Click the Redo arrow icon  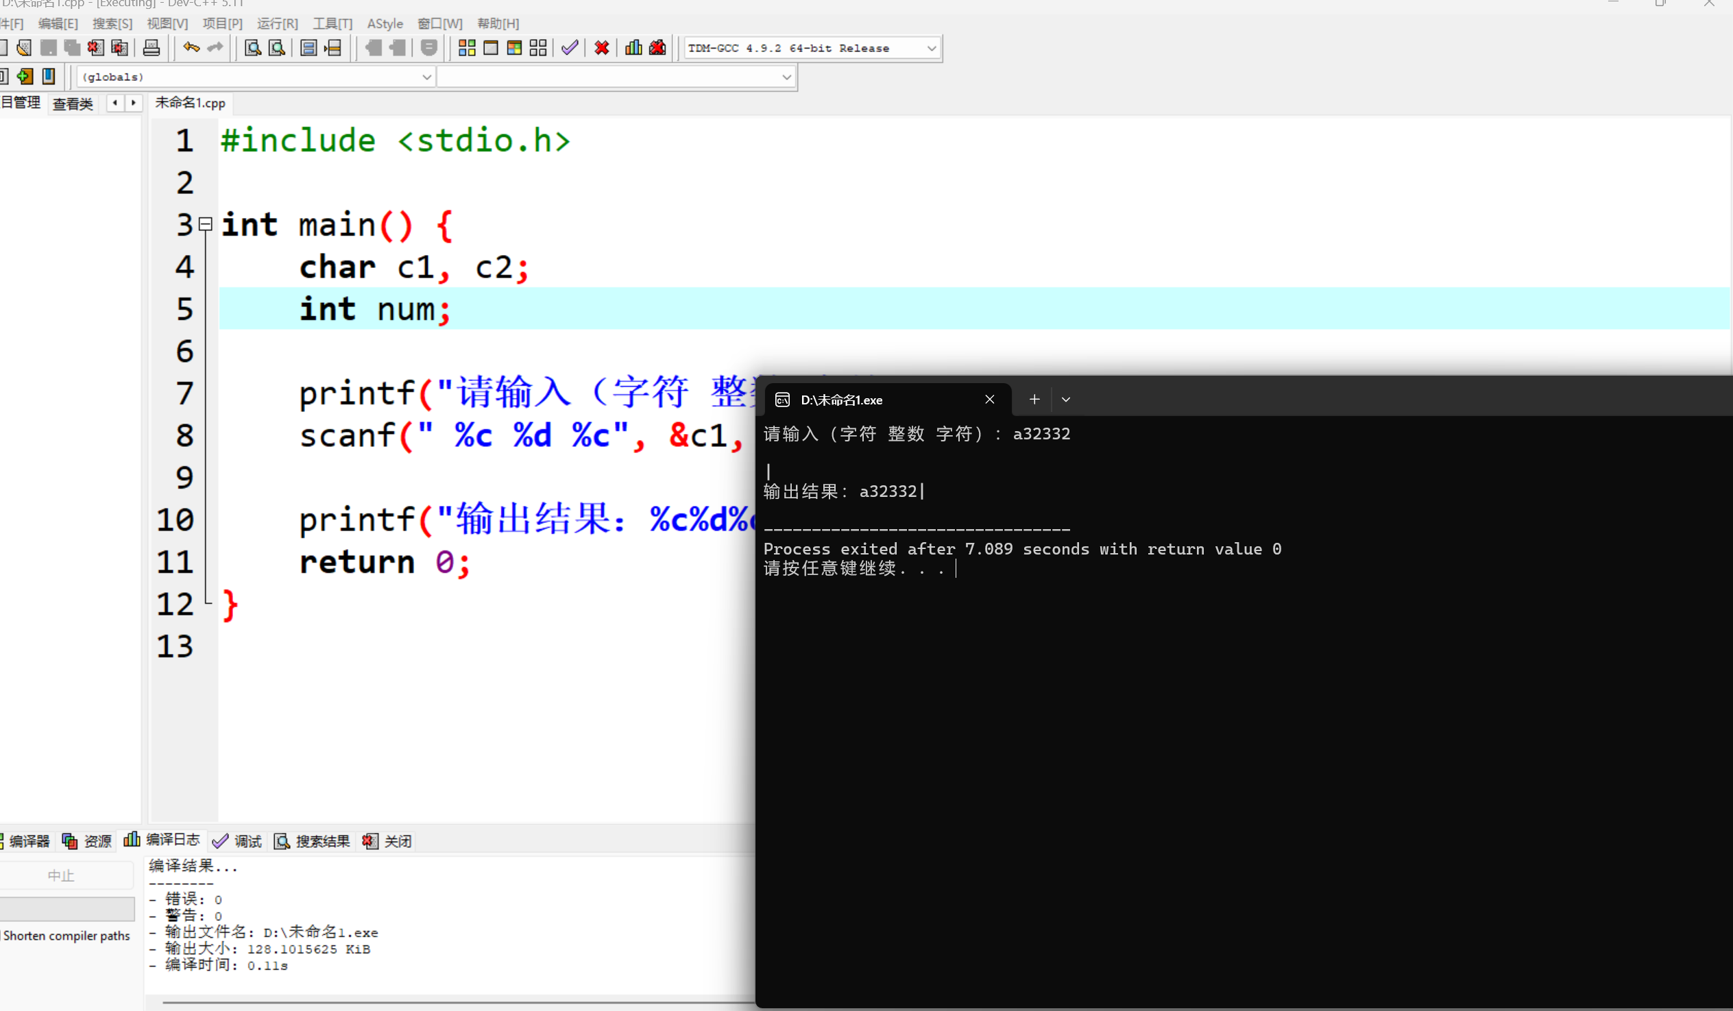(215, 47)
